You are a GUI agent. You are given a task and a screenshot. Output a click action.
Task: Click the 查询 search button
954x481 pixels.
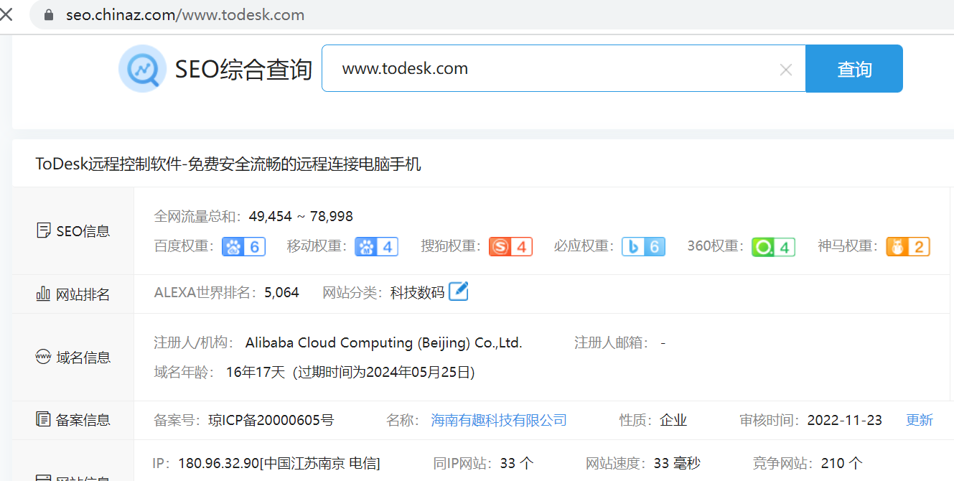pyautogui.click(x=854, y=69)
